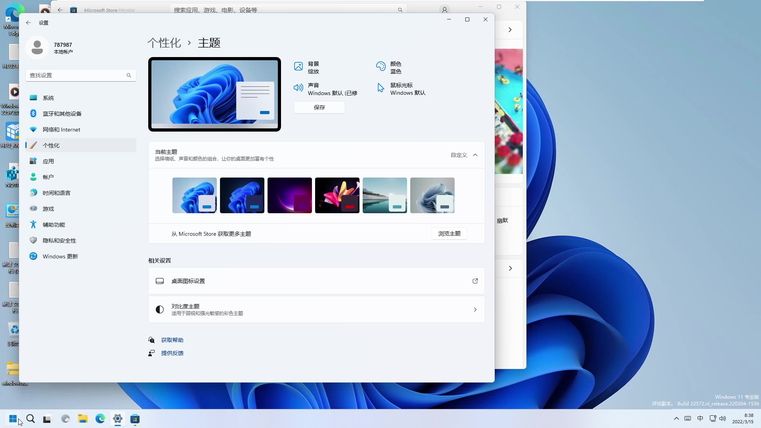Click the contrast theme half-circle icon
Screen dimensions: 761x428
pyautogui.click(x=160, y=310)
